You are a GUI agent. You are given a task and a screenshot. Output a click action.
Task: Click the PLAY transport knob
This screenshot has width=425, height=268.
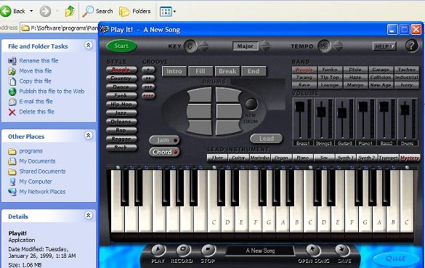point(158,250)
